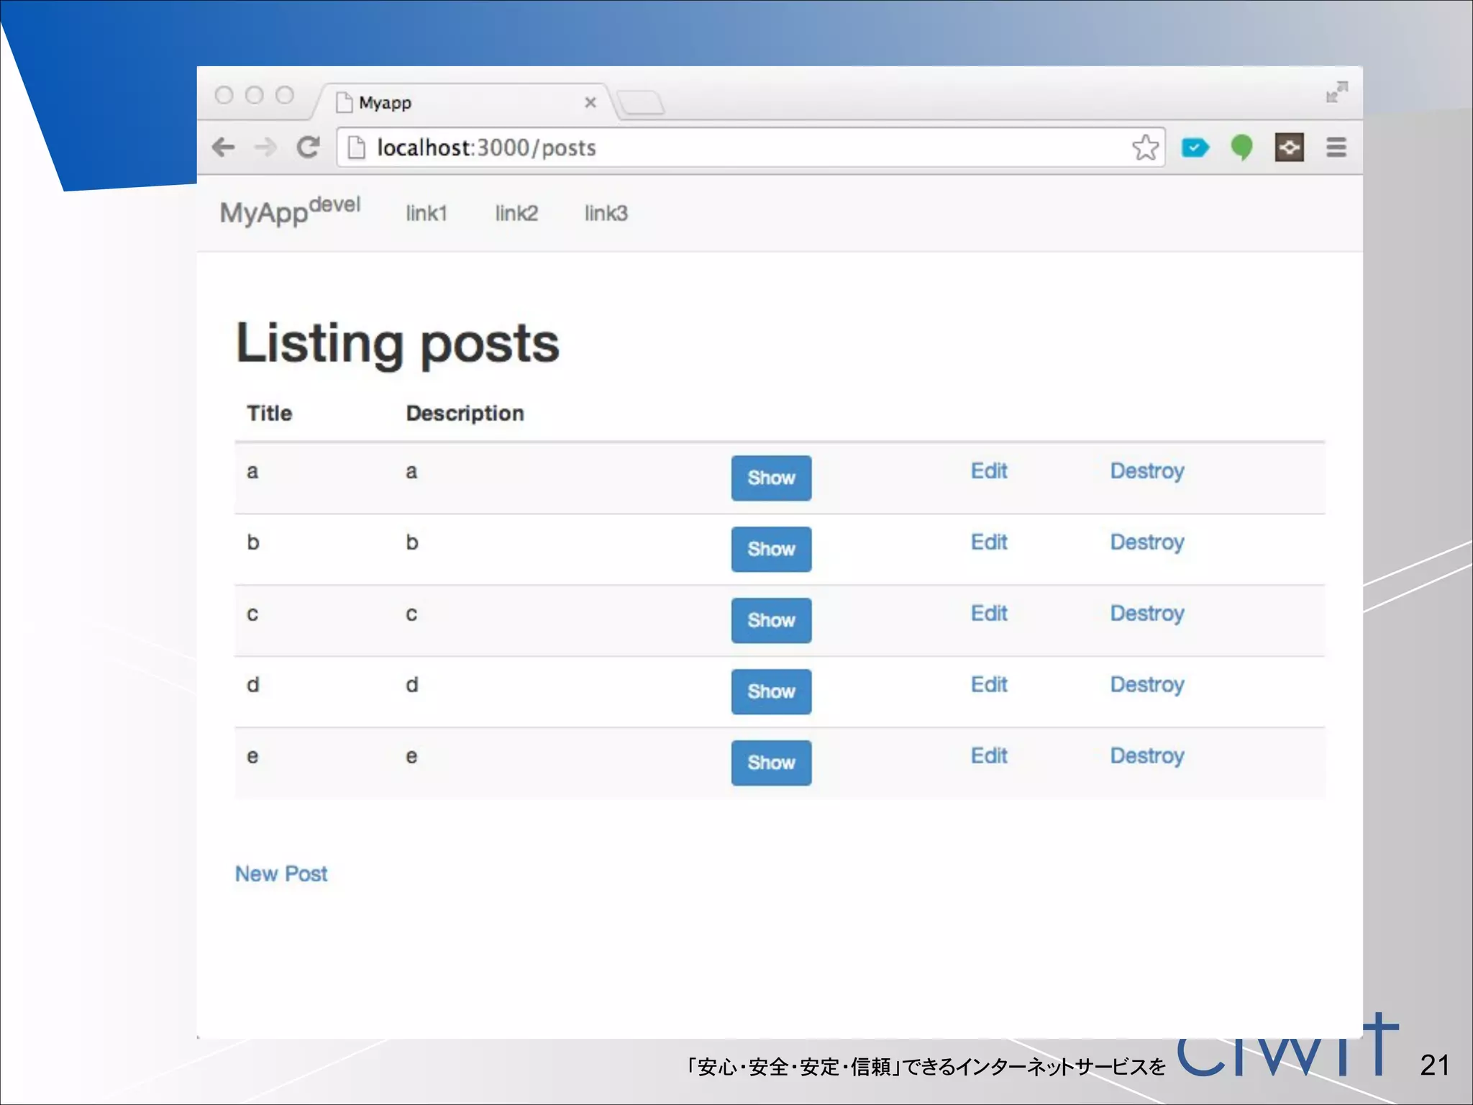Edit post c
The height and width of the screenshot is (1105, 1473).
(989, 613)
